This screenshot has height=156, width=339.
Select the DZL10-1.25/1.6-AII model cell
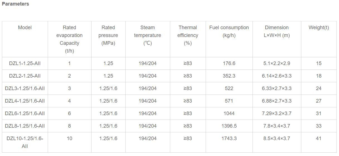pos(25,142)
